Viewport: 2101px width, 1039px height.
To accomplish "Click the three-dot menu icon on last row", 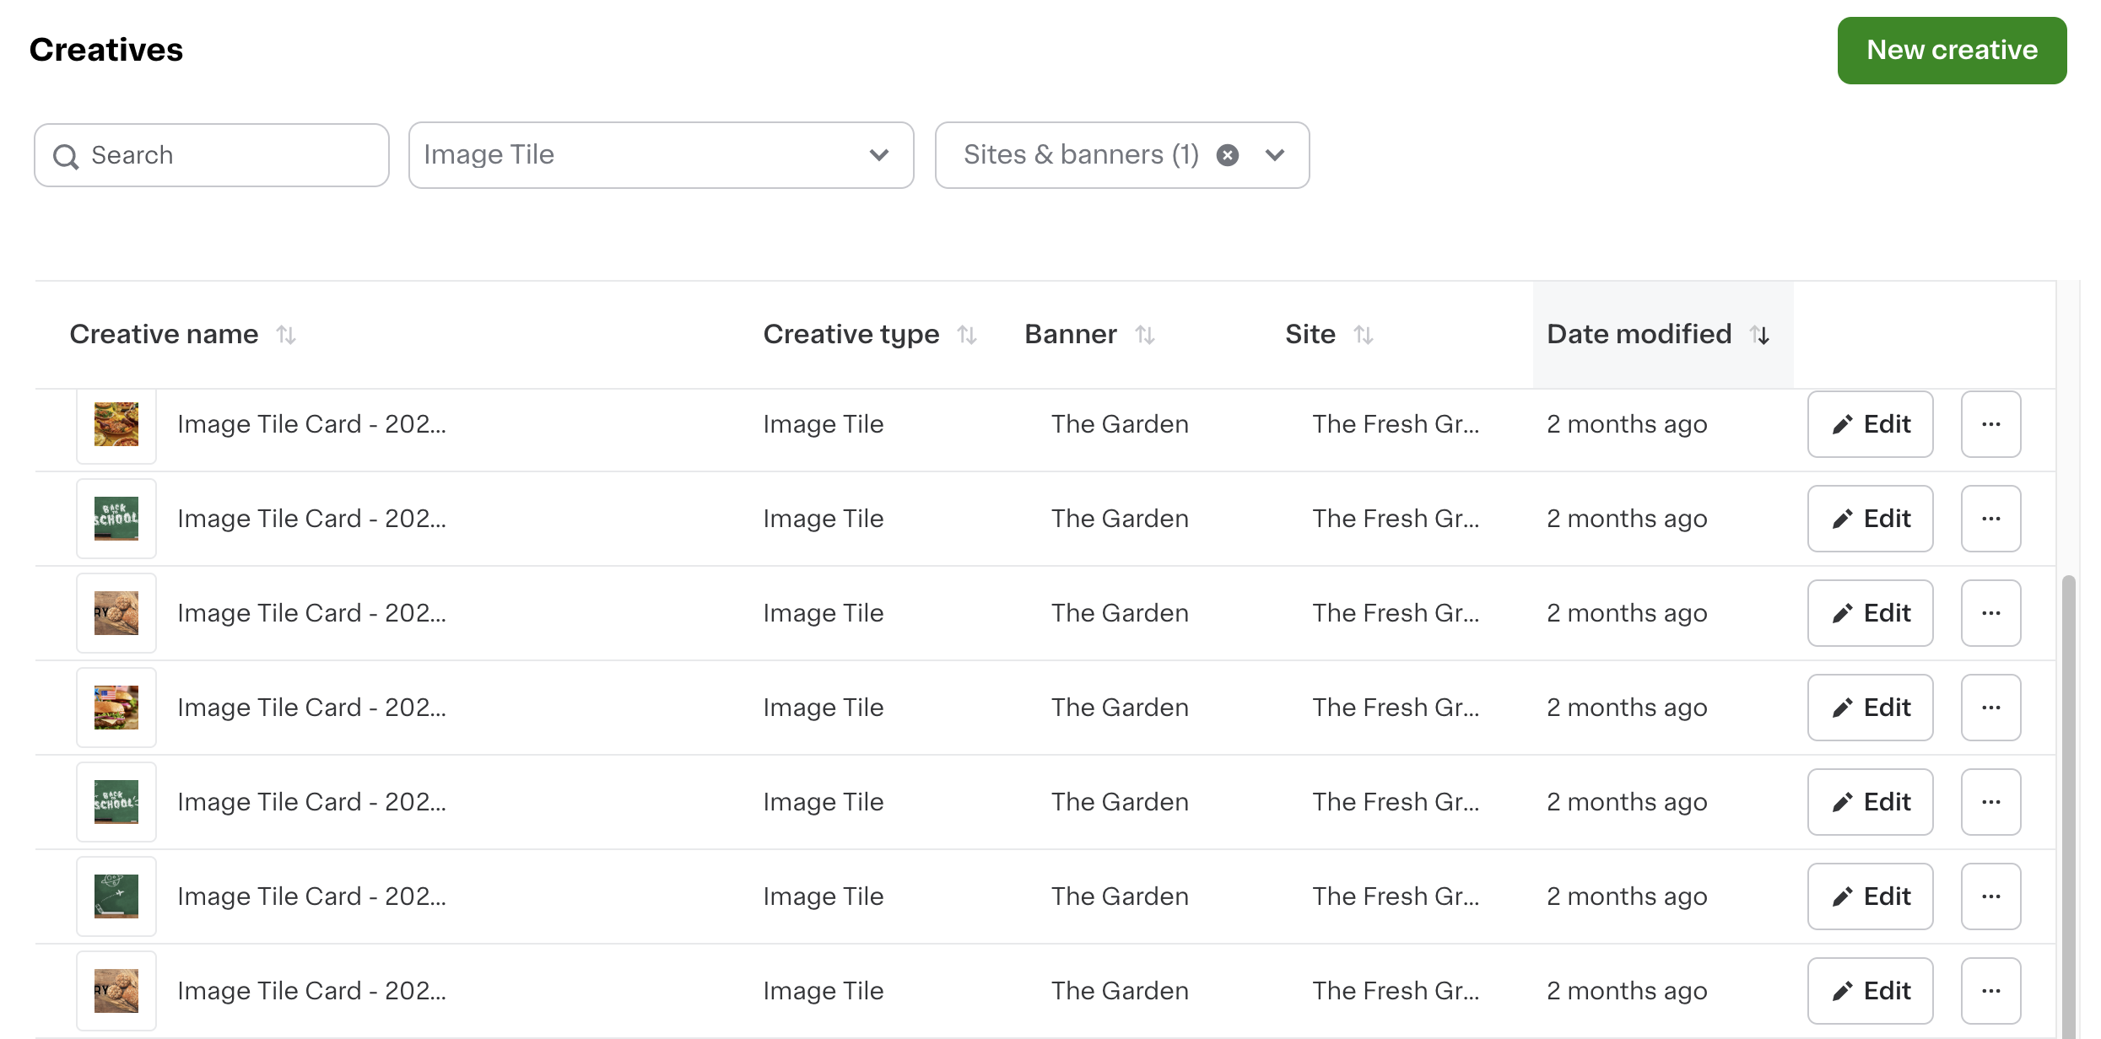I will pos(1990,989).
